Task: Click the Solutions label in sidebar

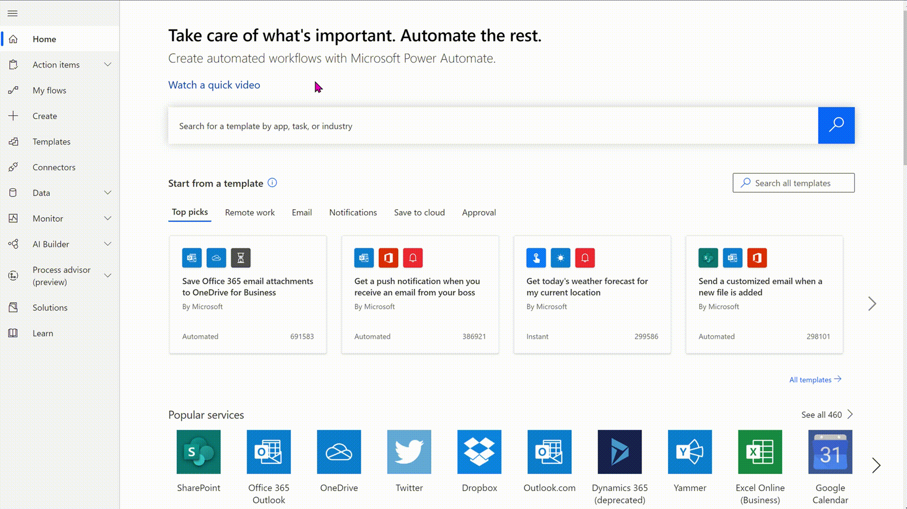Action: point(50,307)
